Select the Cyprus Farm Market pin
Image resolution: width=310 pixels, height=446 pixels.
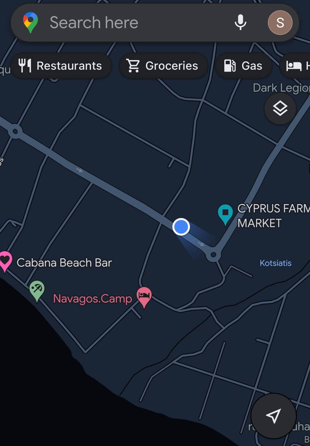coord(225,214)
